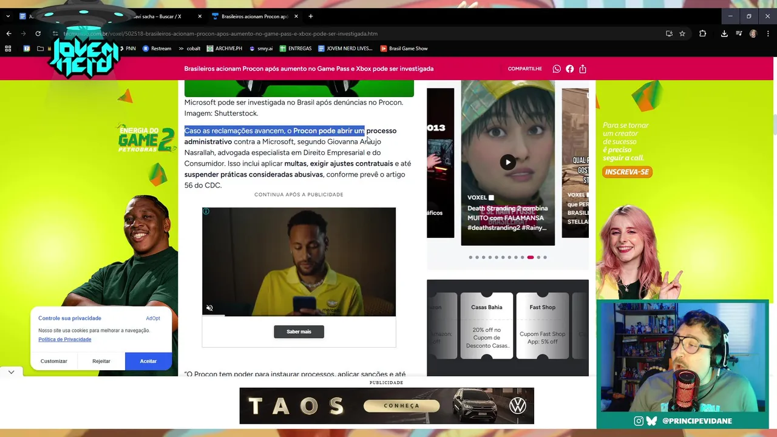Select the active red carousel dot

531,257
